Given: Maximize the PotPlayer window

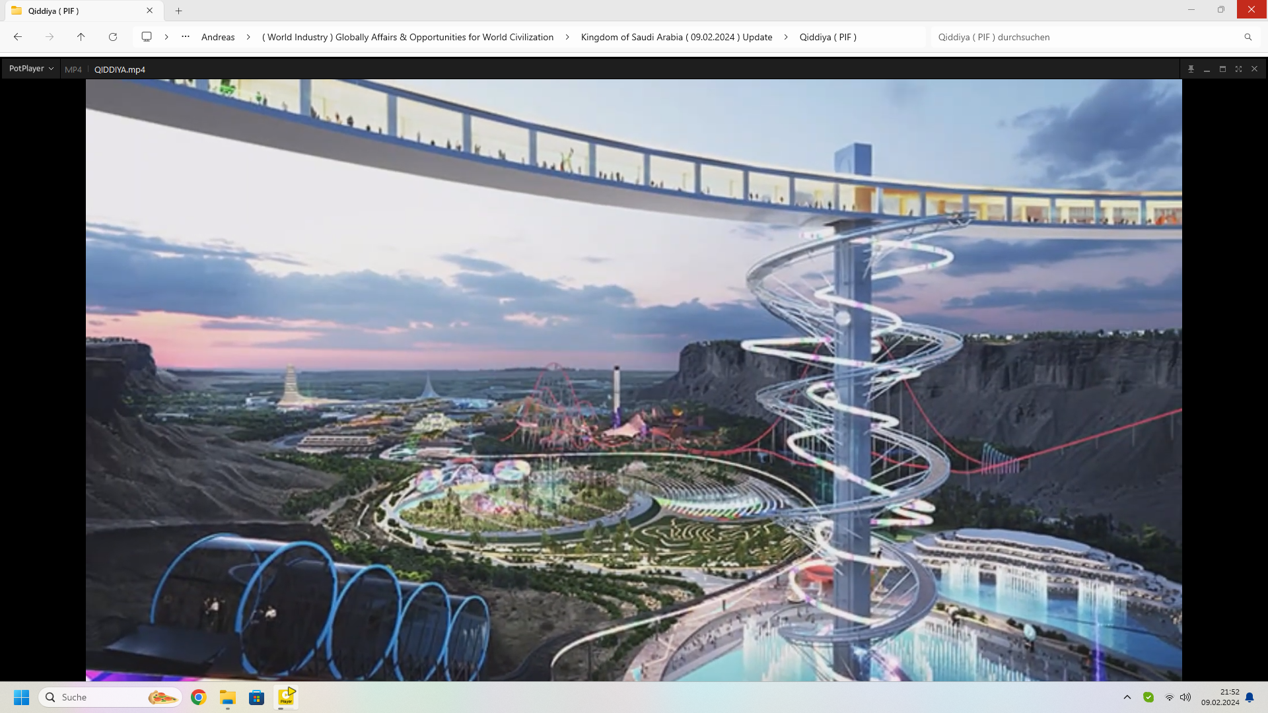Looking at the screenshot, I should [x=1222, y=69].
